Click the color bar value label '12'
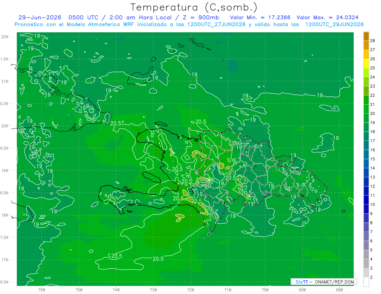The image size is (381, 294). pyautogui.click(x=373, y=186)
